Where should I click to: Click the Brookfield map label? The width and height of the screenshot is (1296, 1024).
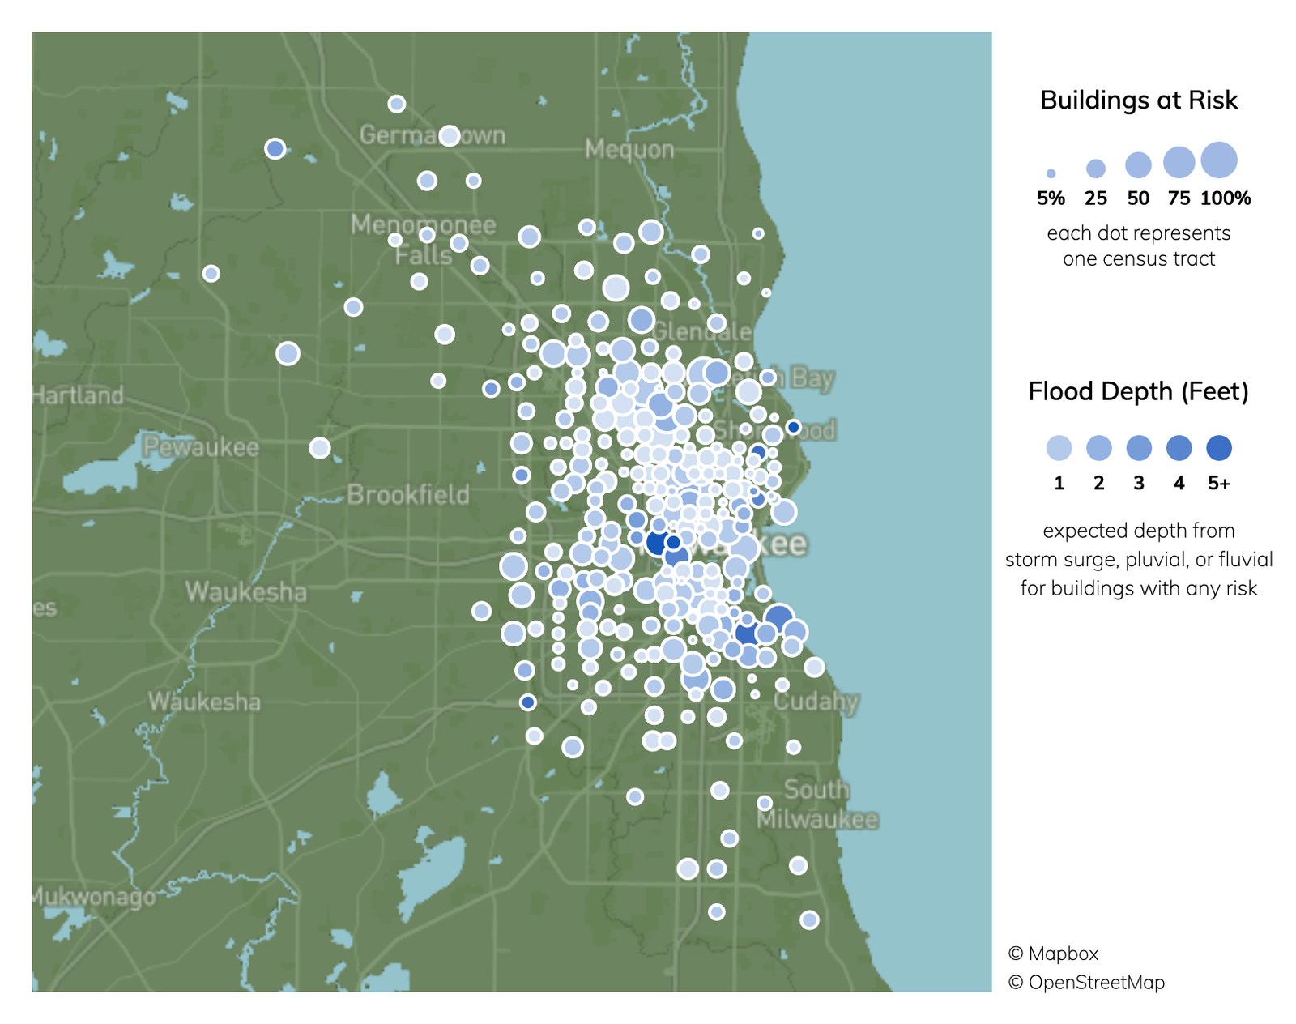(408, 495)
